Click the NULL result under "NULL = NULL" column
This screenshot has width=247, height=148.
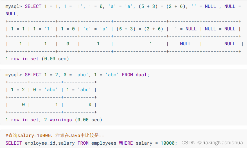pyautogui.click(x=230, y=44)
